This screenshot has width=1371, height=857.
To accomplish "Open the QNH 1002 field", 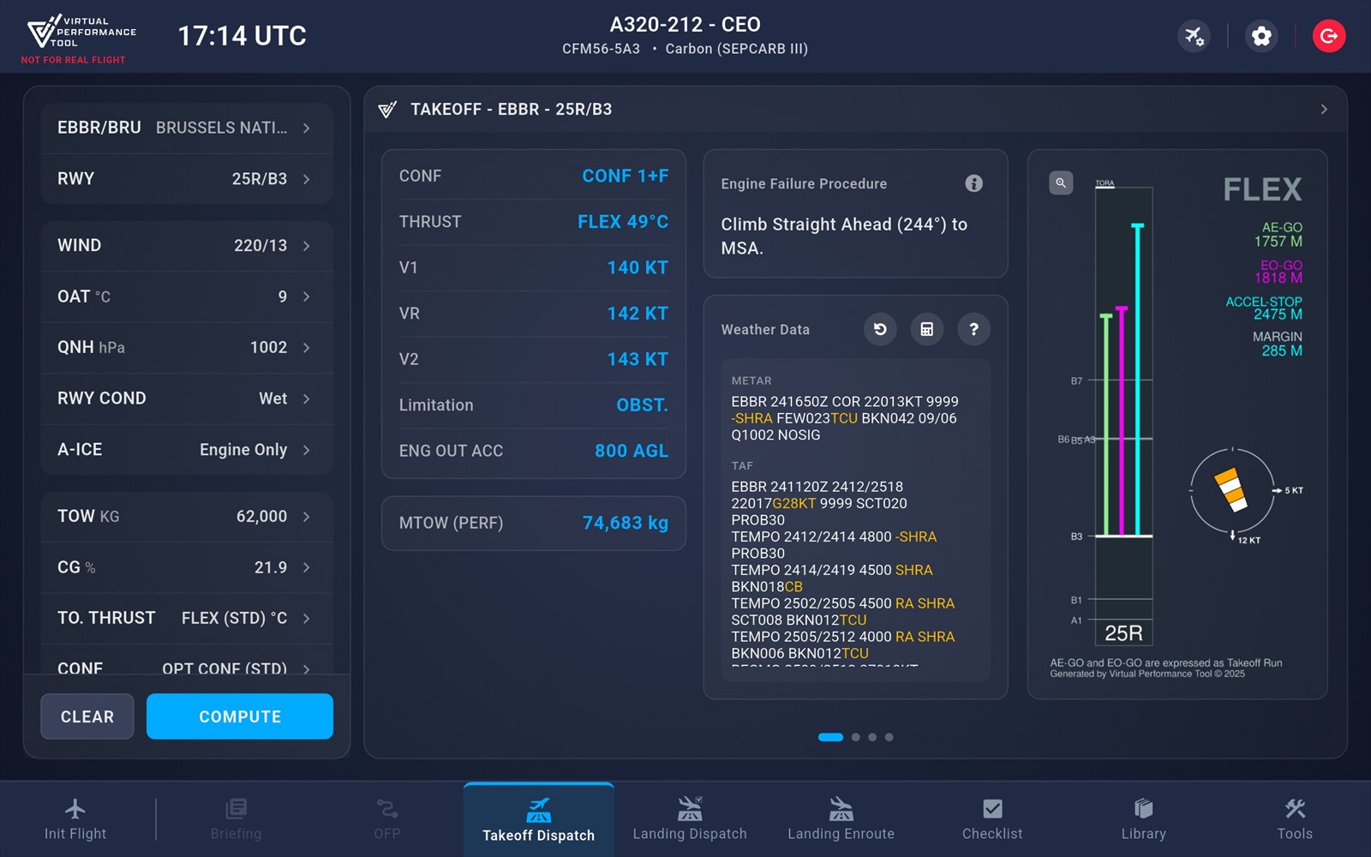I will (187, 347).
